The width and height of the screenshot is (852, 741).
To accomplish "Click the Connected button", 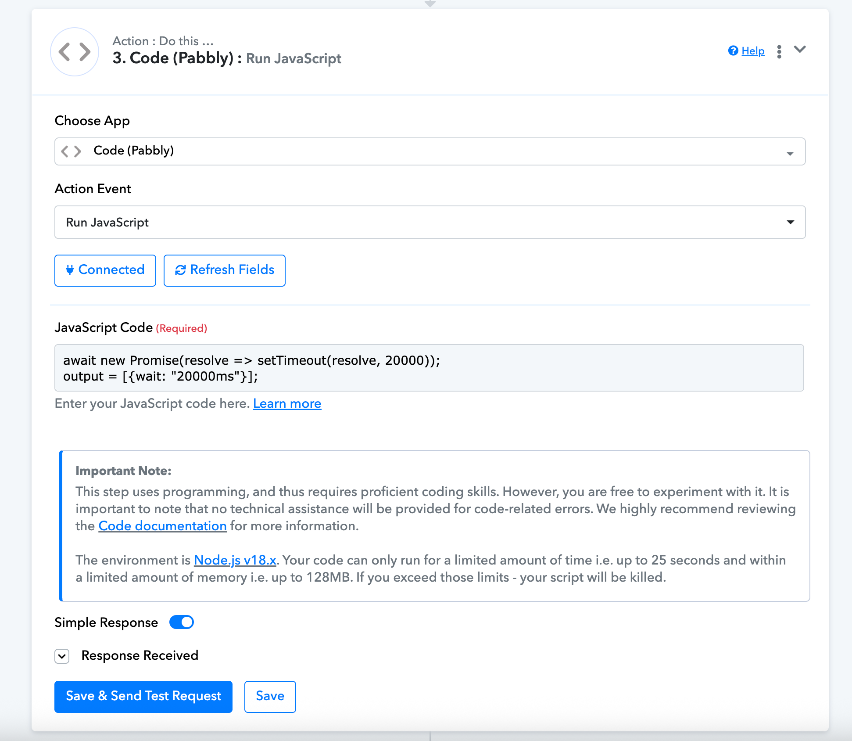I will [x=105, y=270].
